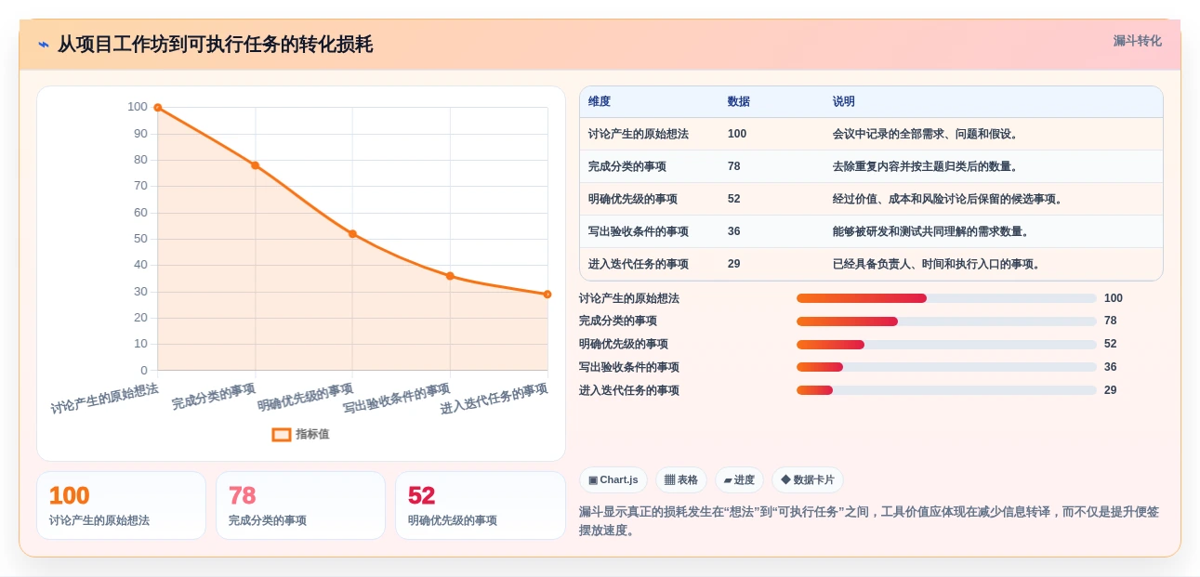
Task: Click the 指标值 legend label
Action: (312, 434)
